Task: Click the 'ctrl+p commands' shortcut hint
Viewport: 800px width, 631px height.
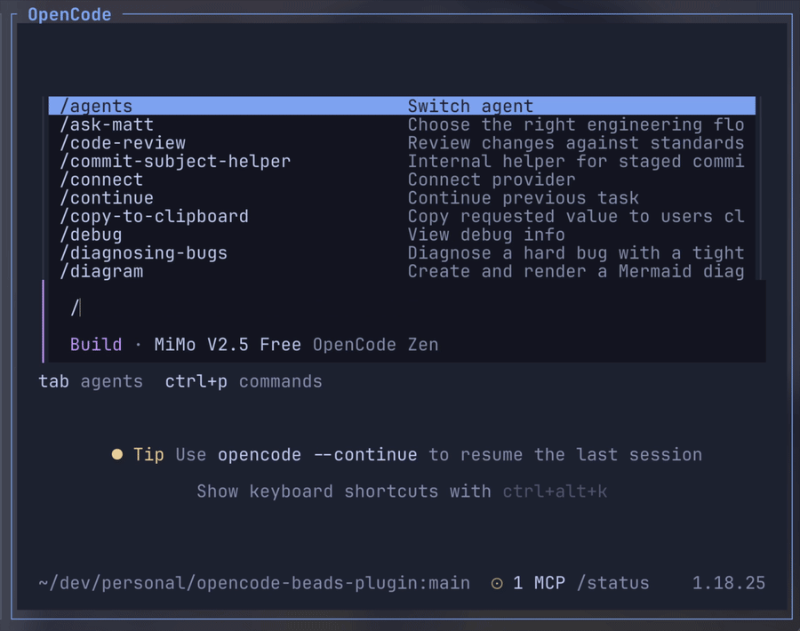Action: pos(244,381)
